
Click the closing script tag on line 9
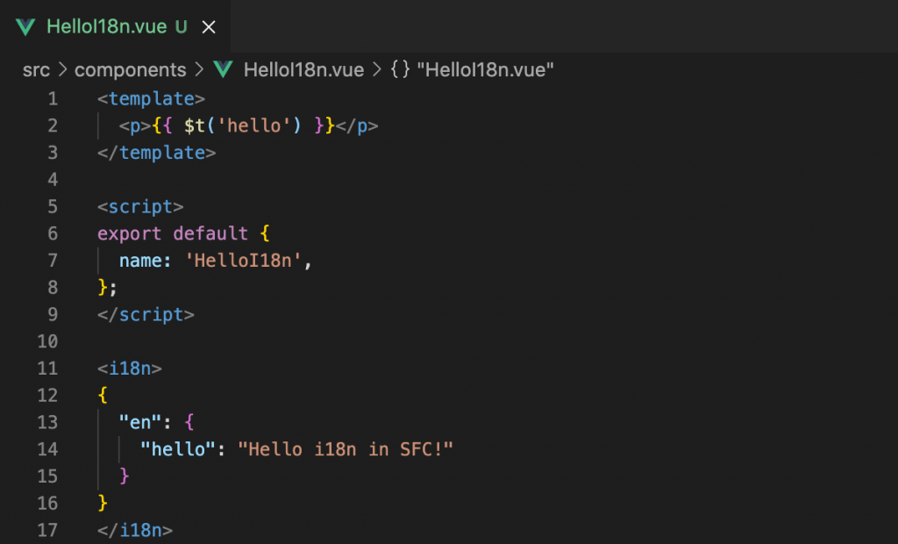pos(146,314)
